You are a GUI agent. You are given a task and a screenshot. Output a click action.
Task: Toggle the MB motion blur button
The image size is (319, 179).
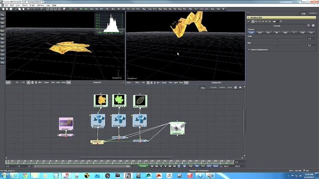197,166
